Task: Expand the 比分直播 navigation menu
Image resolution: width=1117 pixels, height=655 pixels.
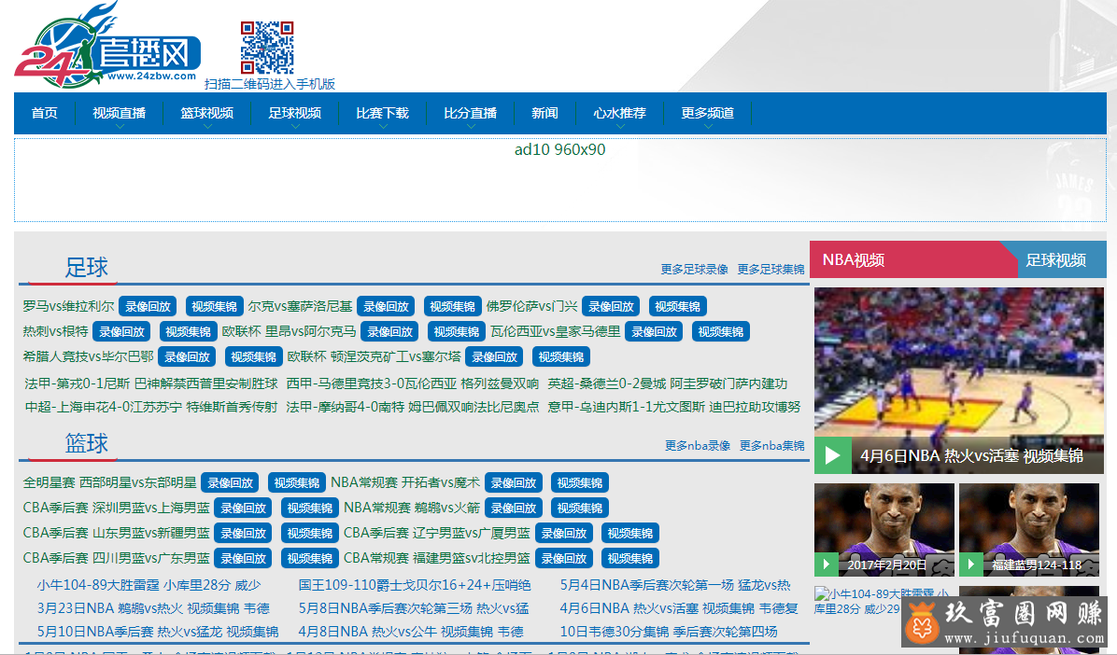Action: (x=470, y=113)
